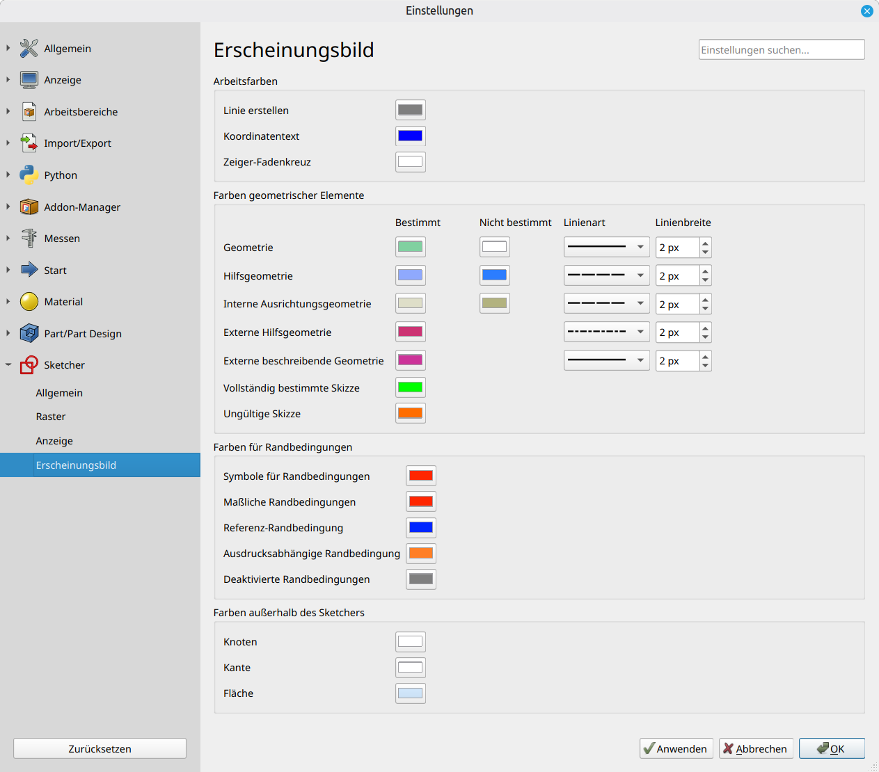
Task: Open Sketcher's Anzeige sub-page
Action: coord(54,441)
